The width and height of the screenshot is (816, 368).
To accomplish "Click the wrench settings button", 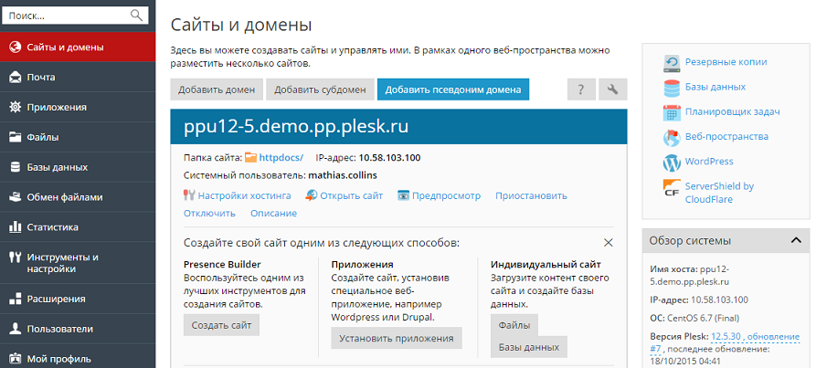I will pyautogui.click(x=613, y=89).
